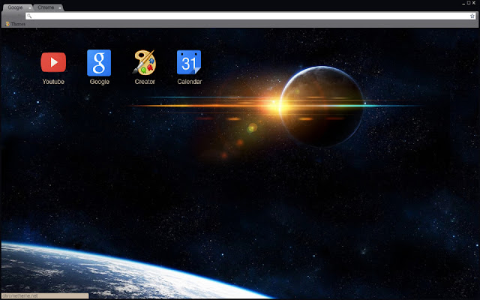Click the magnifier icon in address bar

point(29,16)
